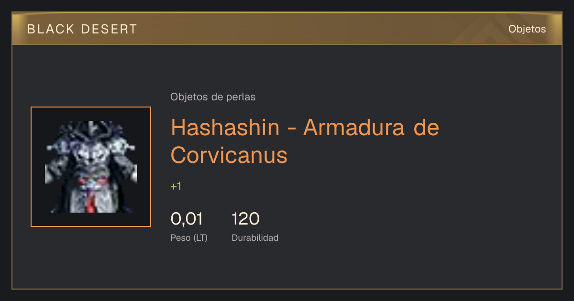The width and height of the screenshot is (574, 301).
Task: Select the Durabilidad label
Action: point(255,238)
